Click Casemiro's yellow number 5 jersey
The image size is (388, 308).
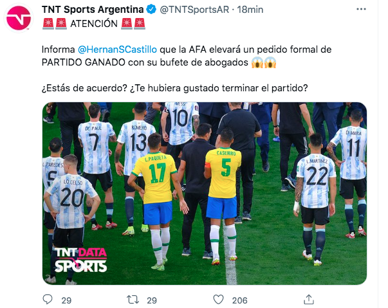224,172
